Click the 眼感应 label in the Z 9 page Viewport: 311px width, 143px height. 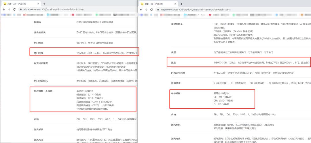[37, 22]
